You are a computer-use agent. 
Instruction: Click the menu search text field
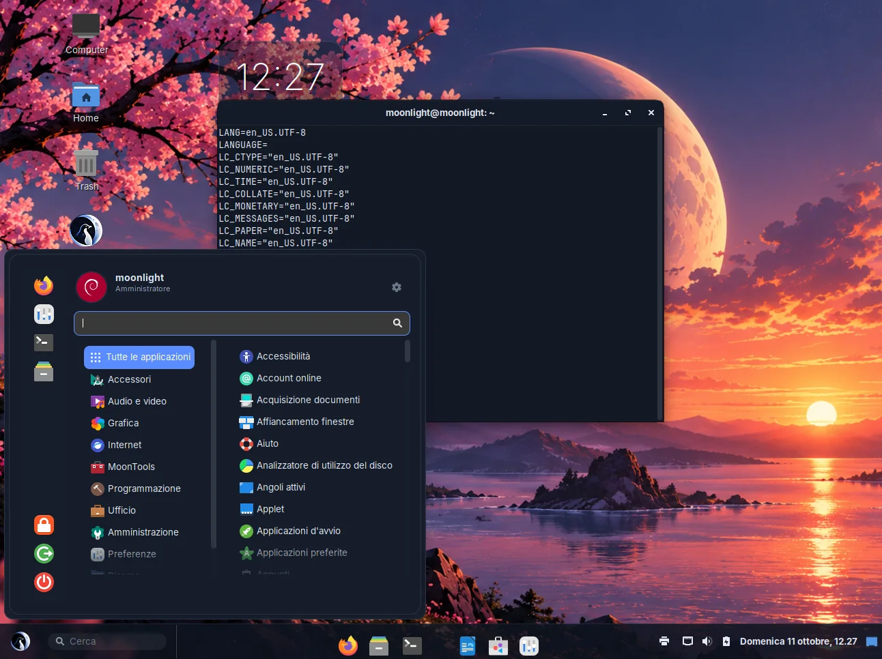pyautogui.click(x=242, y=323)
